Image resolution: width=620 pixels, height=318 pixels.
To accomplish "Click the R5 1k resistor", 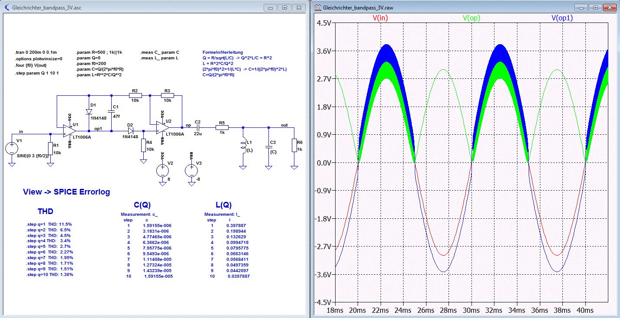I will click(x=222, y=128).
